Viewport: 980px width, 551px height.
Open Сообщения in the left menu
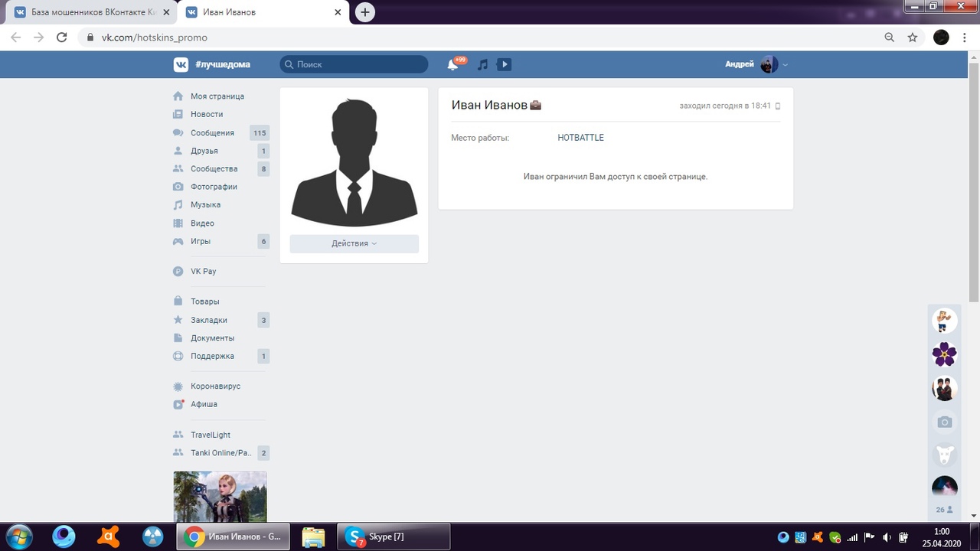pyautogui.click(x=212, y=133)
